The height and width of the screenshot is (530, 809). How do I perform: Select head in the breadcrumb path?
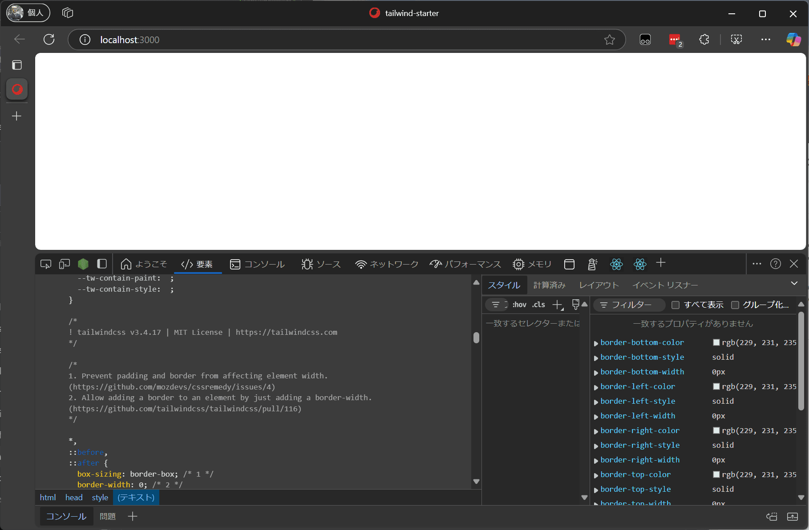[x=74, y=498]
